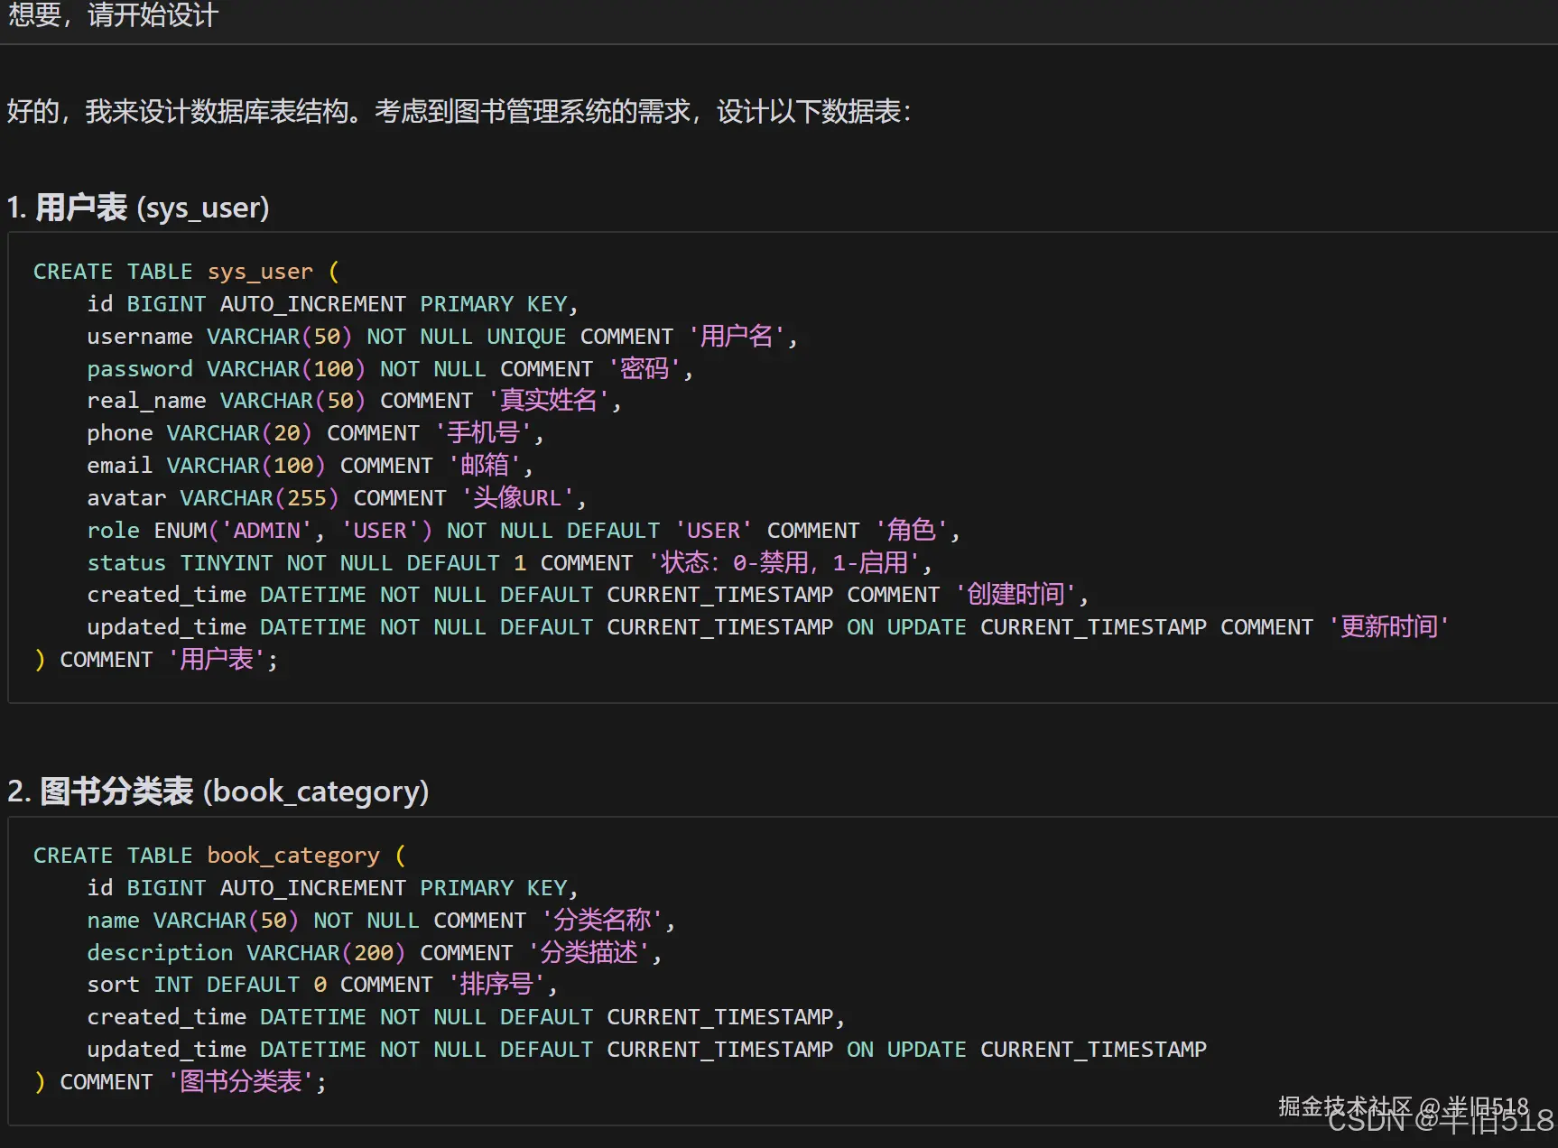
Task: Click the "CREATE TABLE book_category" code line
Action: click(219, 856)
